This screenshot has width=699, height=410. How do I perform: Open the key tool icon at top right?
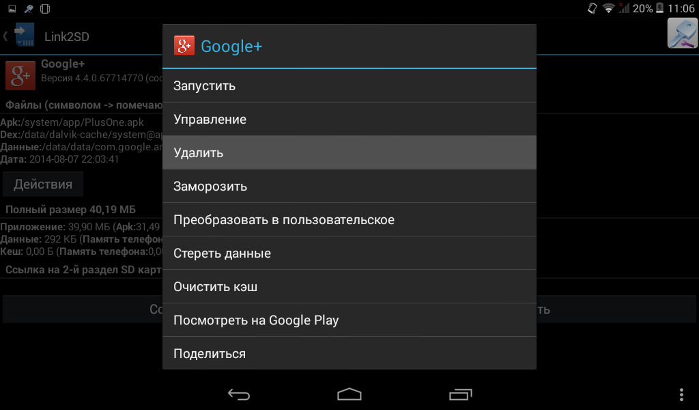point(682,33)
